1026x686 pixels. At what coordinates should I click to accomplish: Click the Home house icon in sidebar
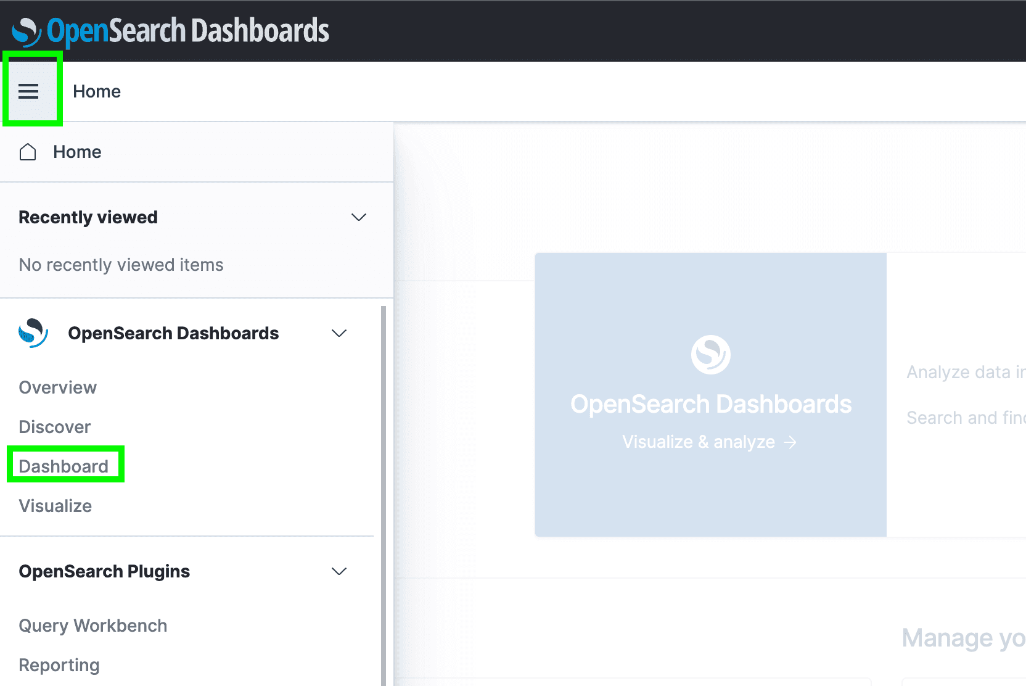tap(28, 152)
